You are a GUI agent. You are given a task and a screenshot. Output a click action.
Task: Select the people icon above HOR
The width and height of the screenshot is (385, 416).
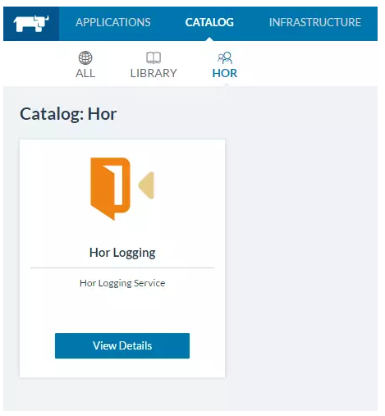tap(225, 57)
